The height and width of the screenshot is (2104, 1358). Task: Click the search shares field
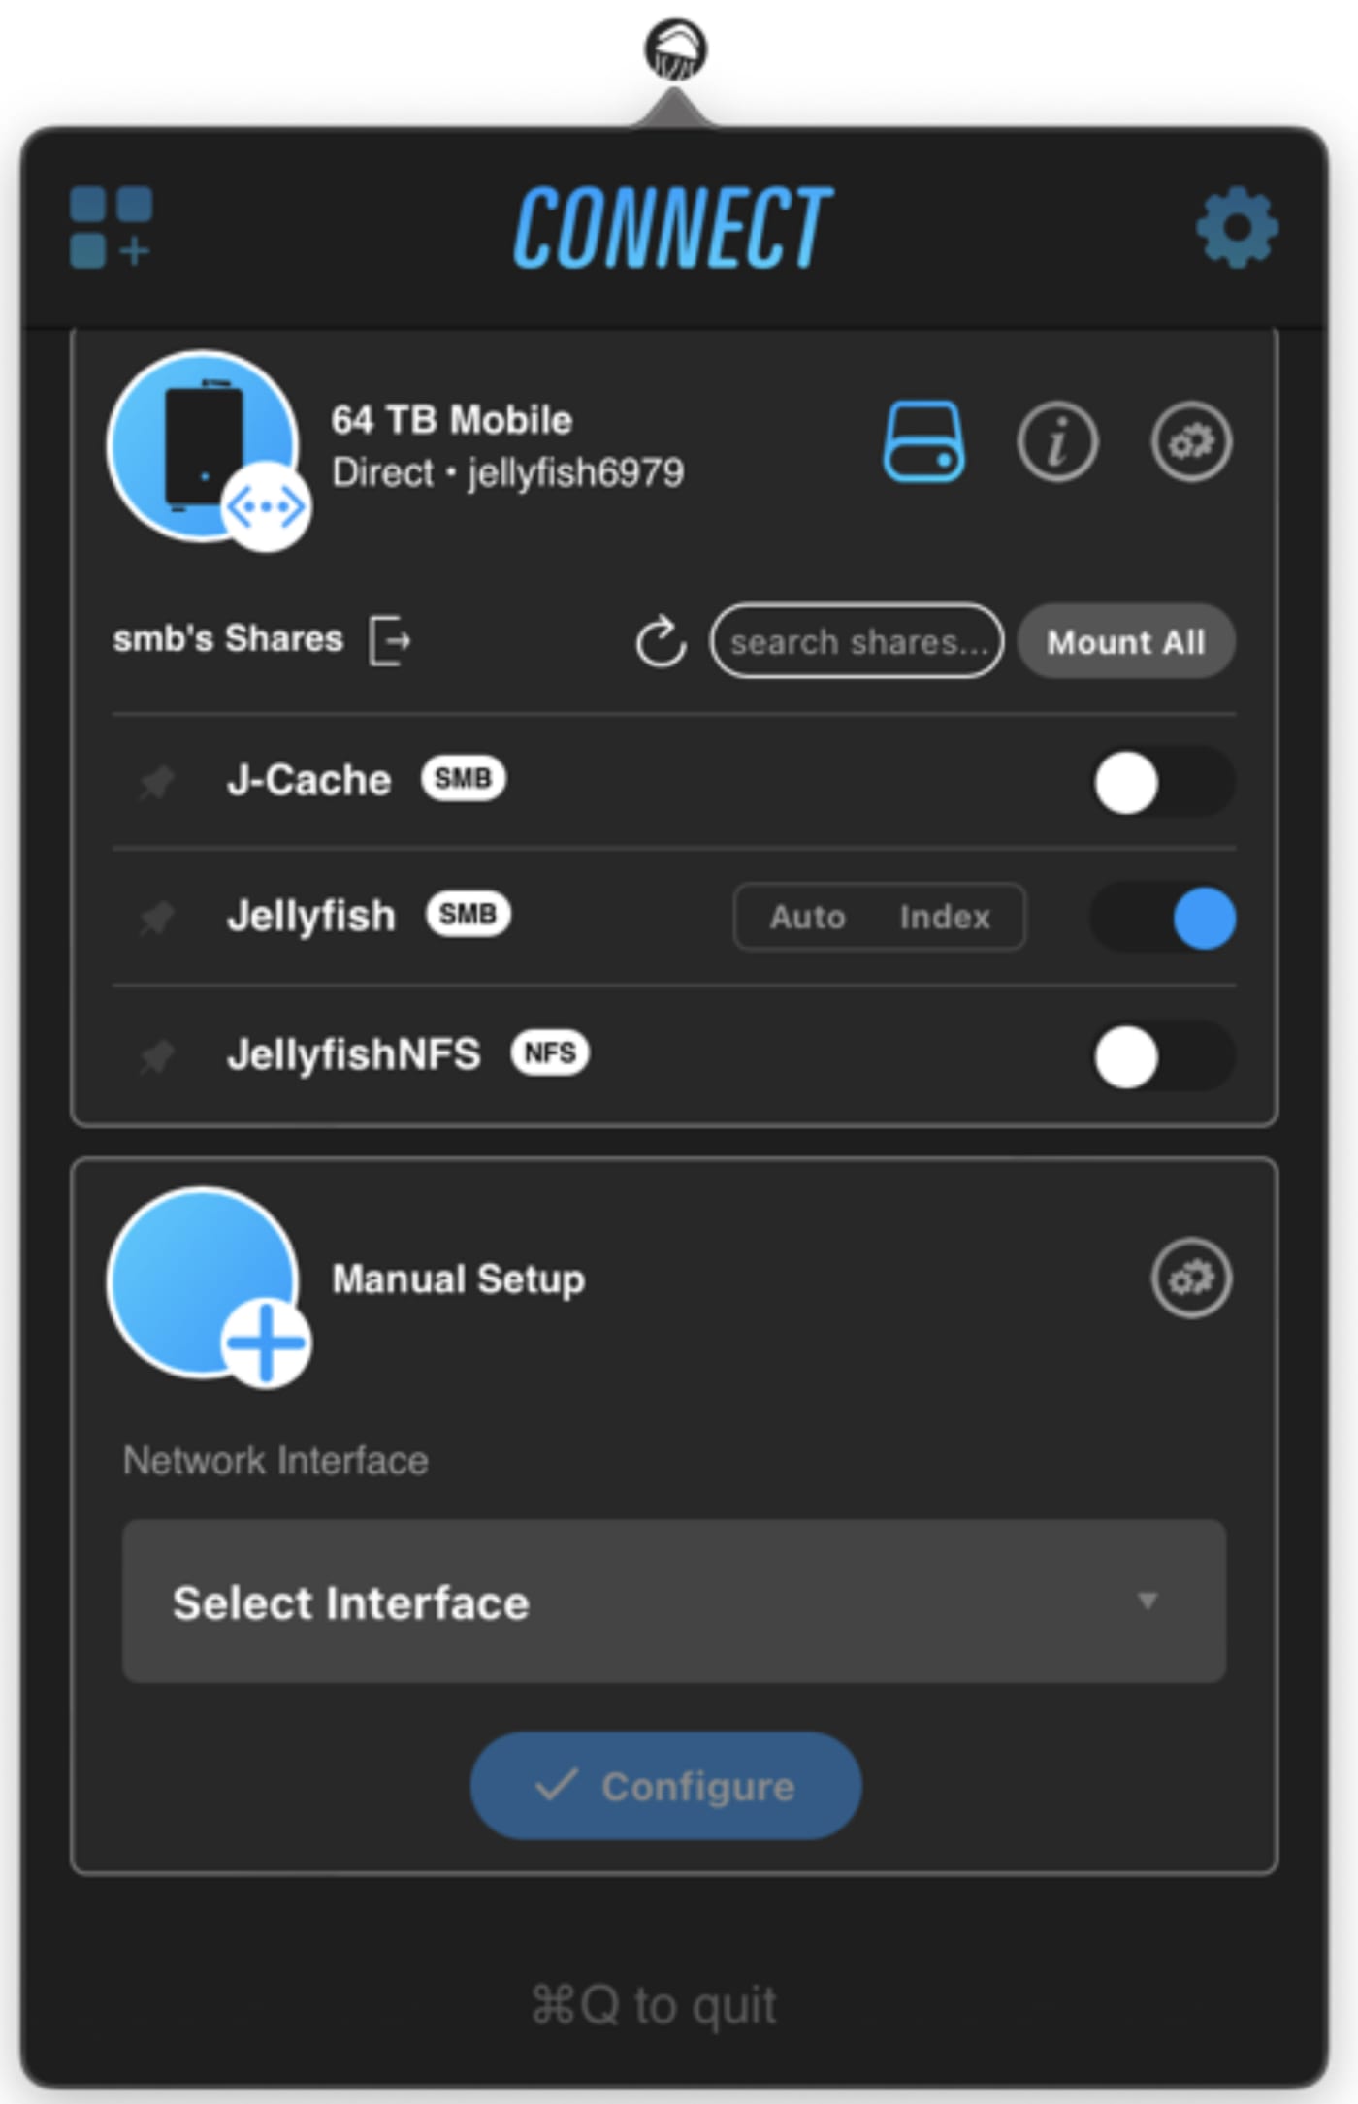(x=857, y=641)
